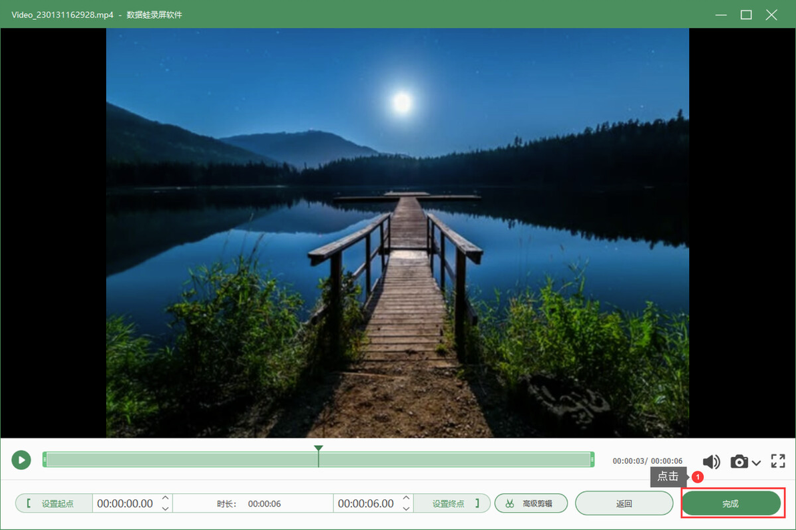
Task: Click the right trim handle of timeline
Action: [592, 460]
